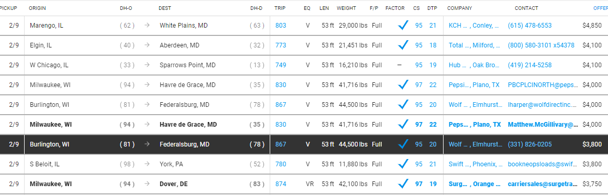Click the factor checkmark on the $3,800 Burlington row
The height and width of the screenshot is (195, 608).
403,144
